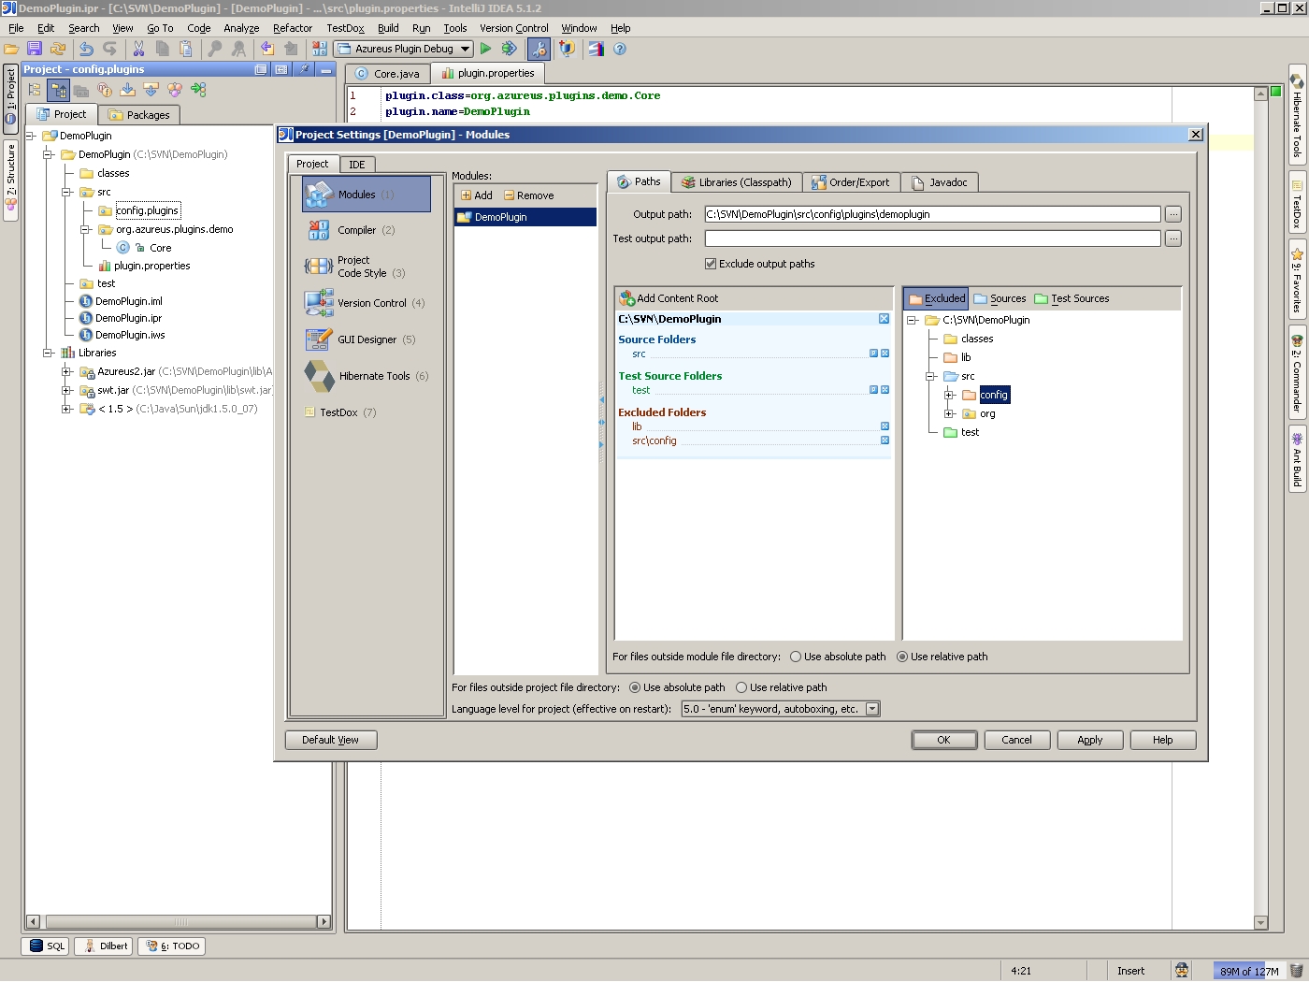Image resolution: width=1309 pixels, height=982 pixels.
Task: Toggle Exclude output paths checkbox
Action: 710,264
